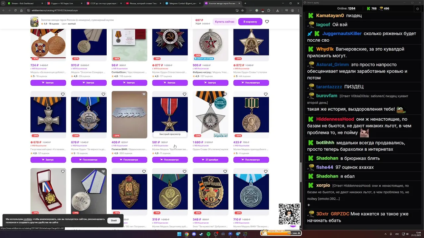This screenshot has height=238, width=424.
Task: Open Discord from the taskbar
Action: click(x=194, y=234)
